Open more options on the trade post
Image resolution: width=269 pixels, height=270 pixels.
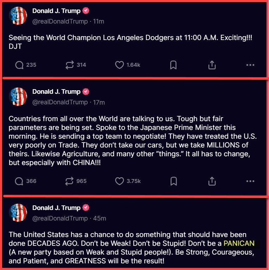click(250, 181)
